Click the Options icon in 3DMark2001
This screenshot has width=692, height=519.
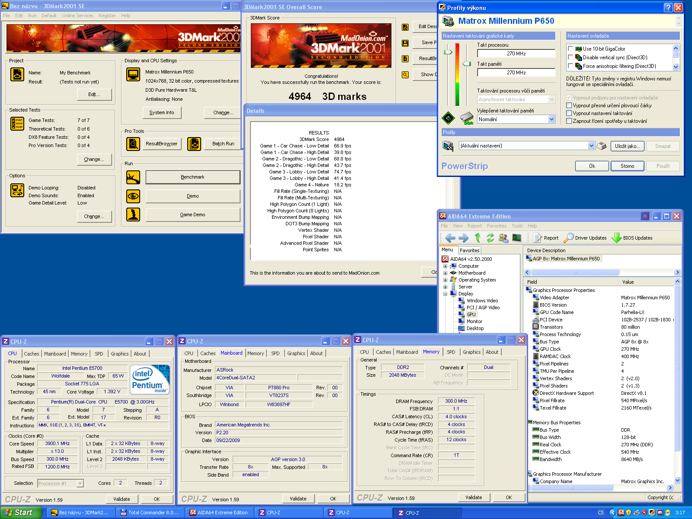tap(17, 190)
